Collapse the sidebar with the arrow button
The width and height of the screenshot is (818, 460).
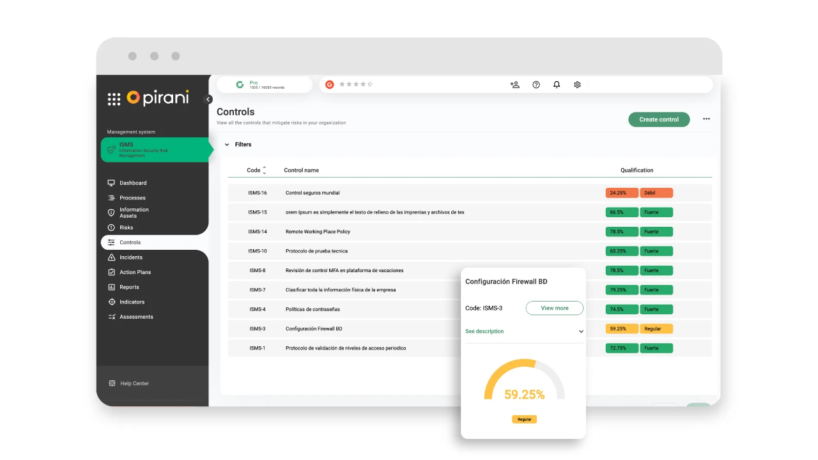point(208,99)
